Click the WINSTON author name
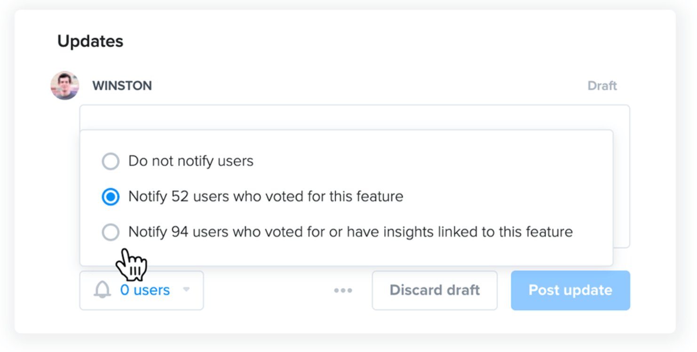The height and width of the screenshot is (352, 697). point(122,86)
